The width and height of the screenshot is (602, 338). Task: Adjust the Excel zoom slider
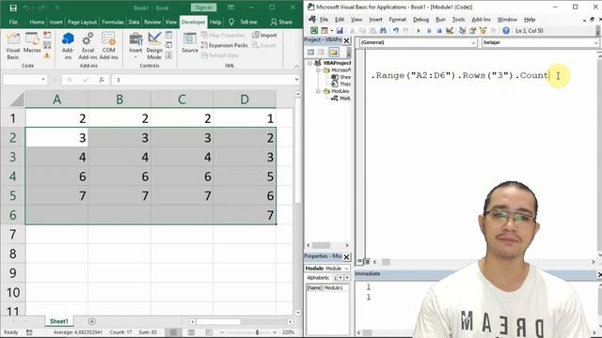tap(257, 332)
